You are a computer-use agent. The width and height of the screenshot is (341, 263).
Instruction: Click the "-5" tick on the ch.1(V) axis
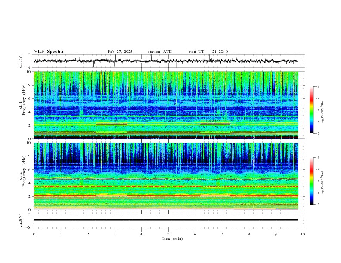pyautogui.click(x=29, y=68)
